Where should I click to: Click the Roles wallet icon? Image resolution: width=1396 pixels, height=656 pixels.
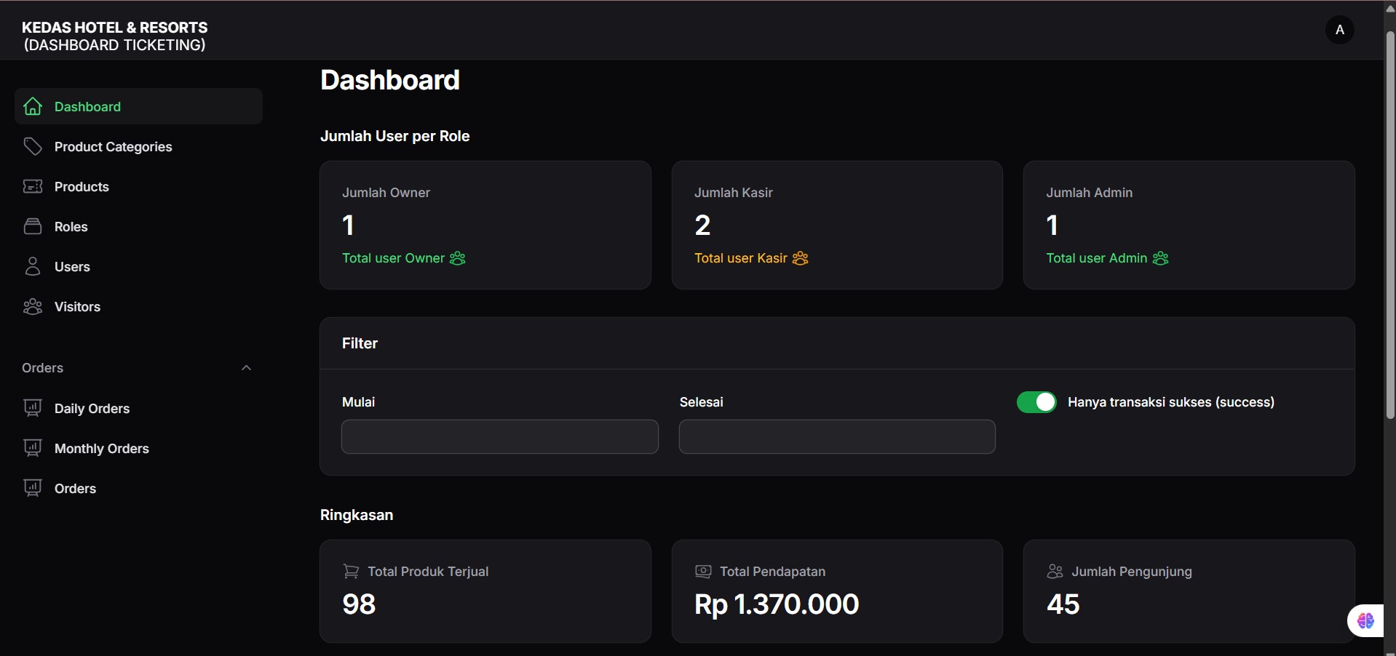click(x=33, y=225)
